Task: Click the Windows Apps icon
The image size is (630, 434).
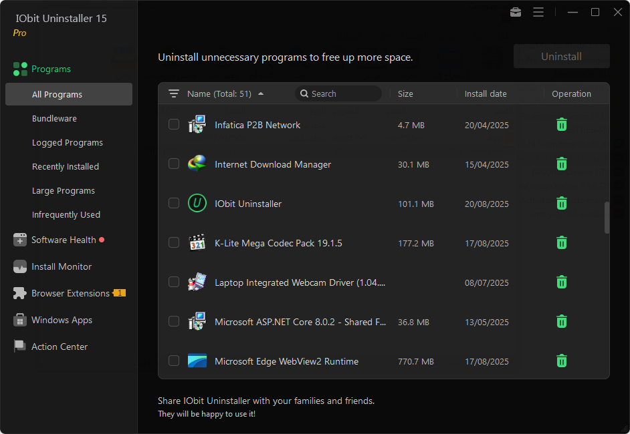Action: click(x=19, y=320)
